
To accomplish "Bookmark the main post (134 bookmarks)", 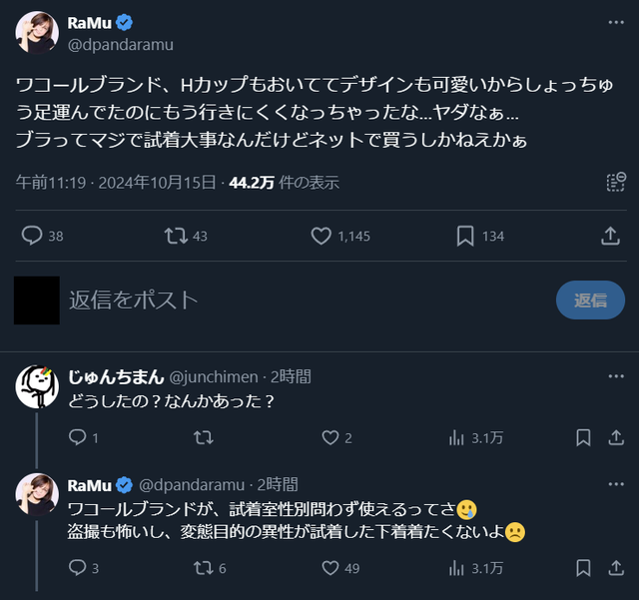I will [465, 237].
